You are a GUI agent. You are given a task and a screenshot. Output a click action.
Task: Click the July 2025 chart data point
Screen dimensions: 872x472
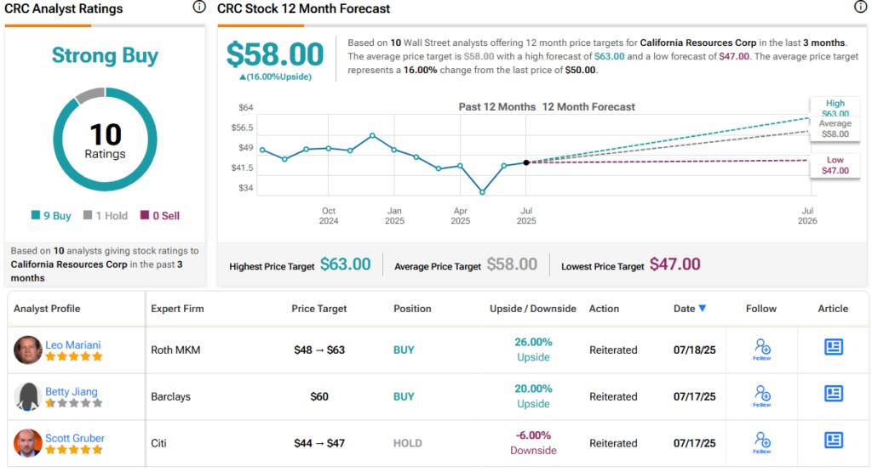pos(526,162)
